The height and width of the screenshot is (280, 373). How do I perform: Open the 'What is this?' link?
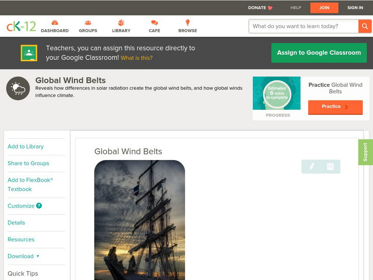click(137, 58)
